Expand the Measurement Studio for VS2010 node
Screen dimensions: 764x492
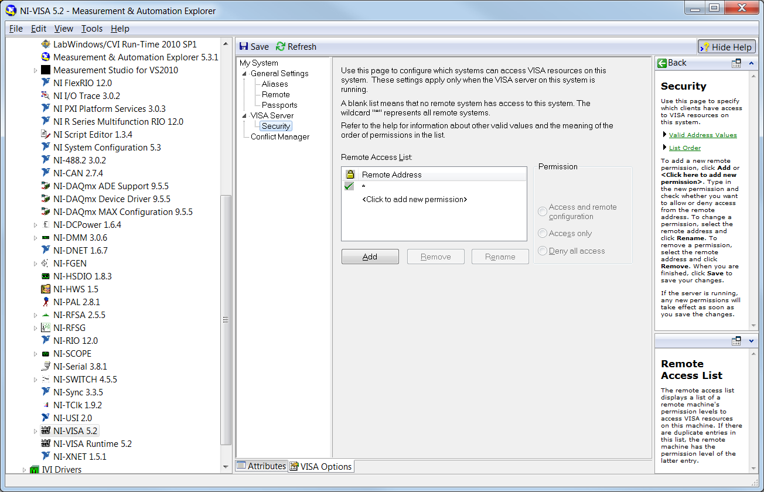[x=35, y=70]
